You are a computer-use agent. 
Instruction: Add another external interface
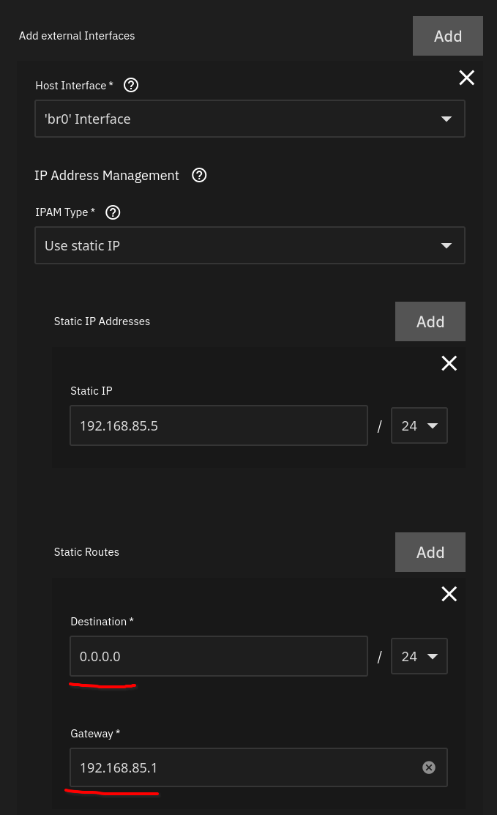448,36
